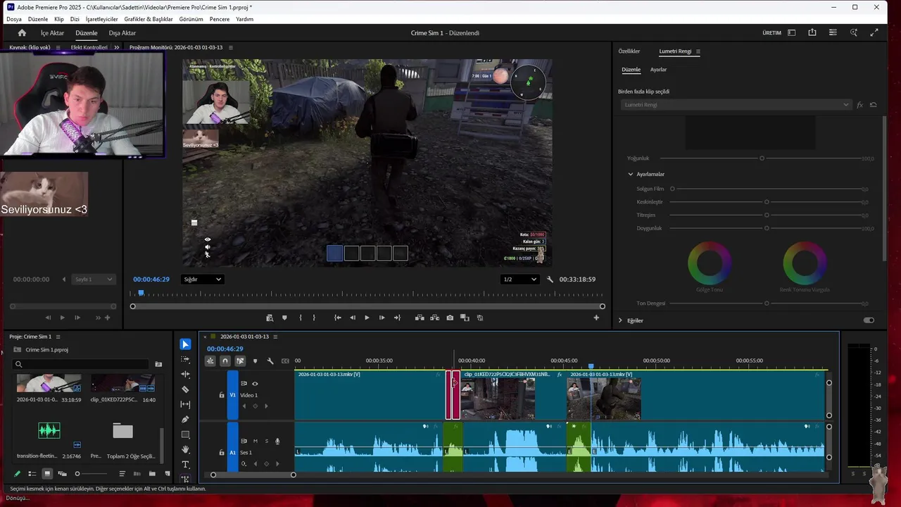Click the Extract button in Program Monitor
This screenshot has width=901, height=507.
tap(434, 318)
